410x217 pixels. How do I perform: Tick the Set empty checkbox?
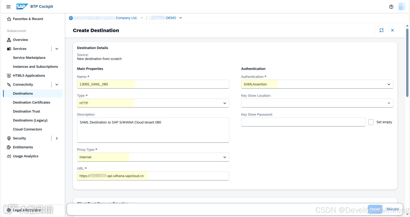pyautogui.click(x=371, y=122)
